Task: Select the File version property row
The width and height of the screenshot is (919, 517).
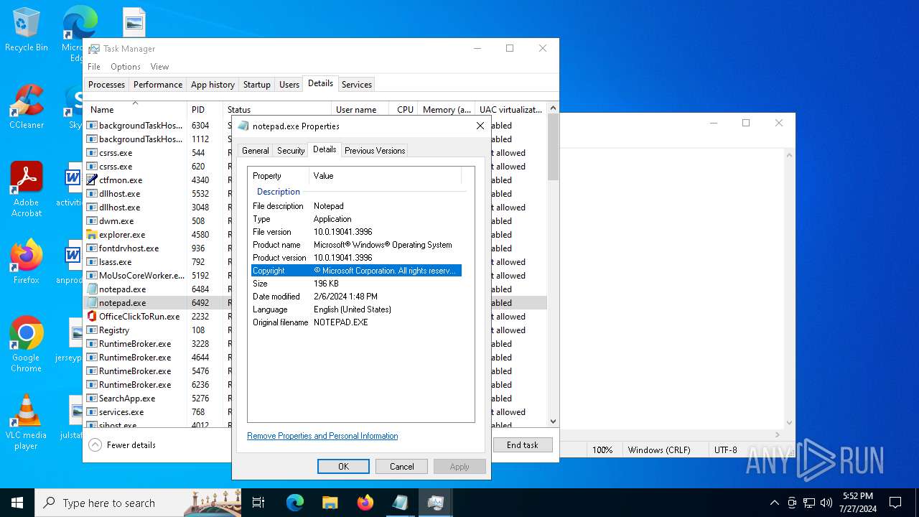Action: coord(356,232)
